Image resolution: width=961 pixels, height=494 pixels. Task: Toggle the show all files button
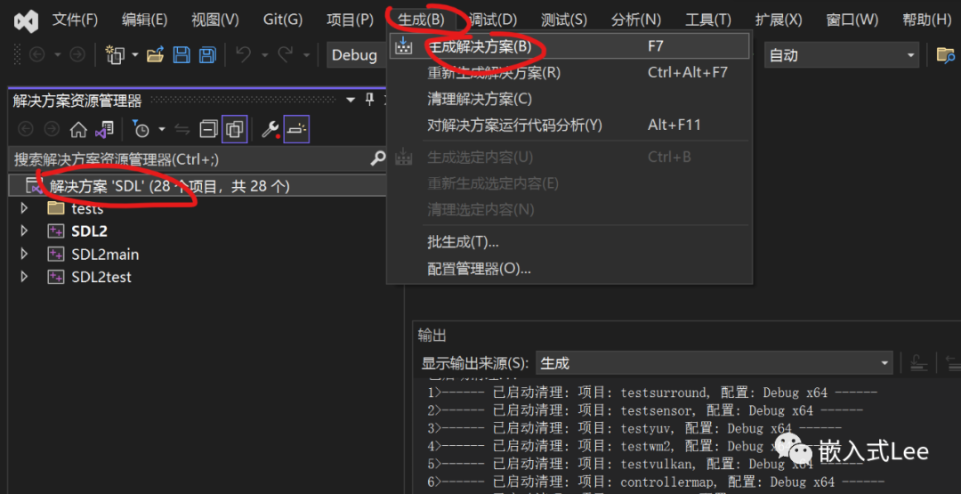click(235, 129)
